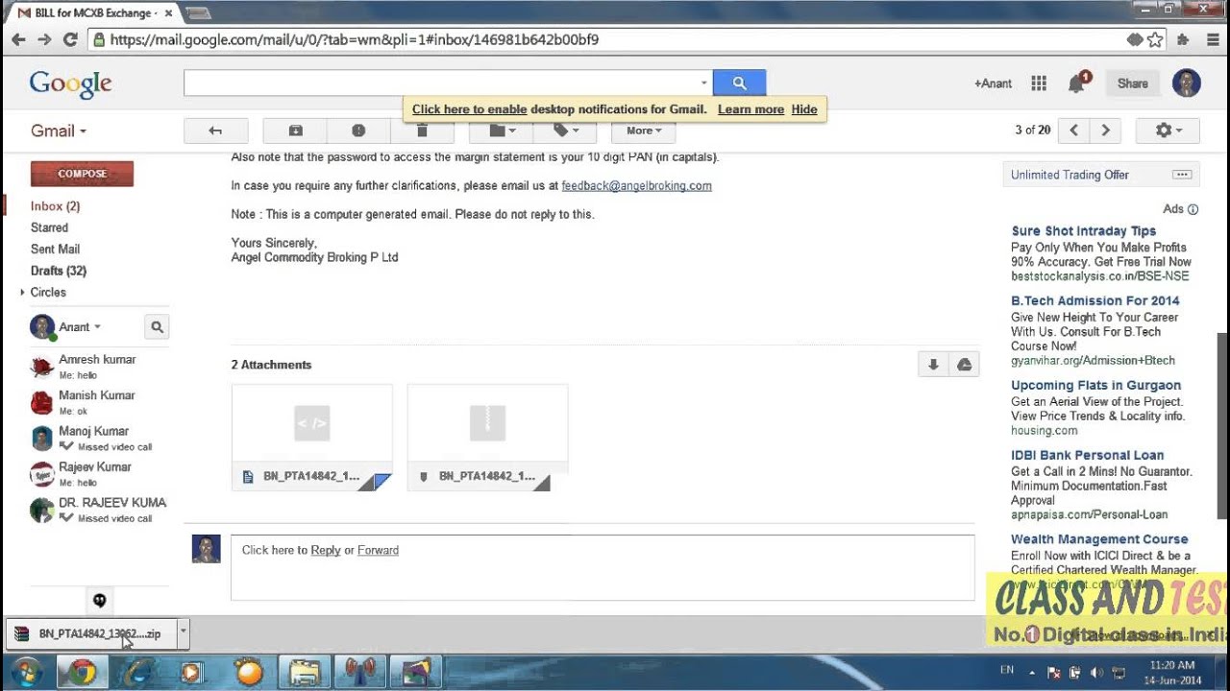
Task: Bookmark this page with star icon
Action: (1155, 39)
